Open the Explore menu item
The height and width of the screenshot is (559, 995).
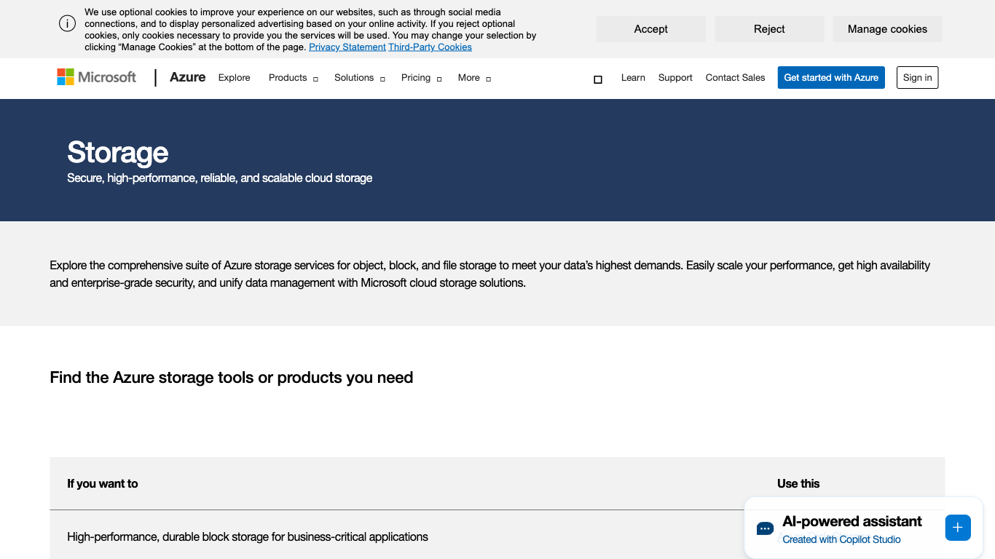click(234, 78)
